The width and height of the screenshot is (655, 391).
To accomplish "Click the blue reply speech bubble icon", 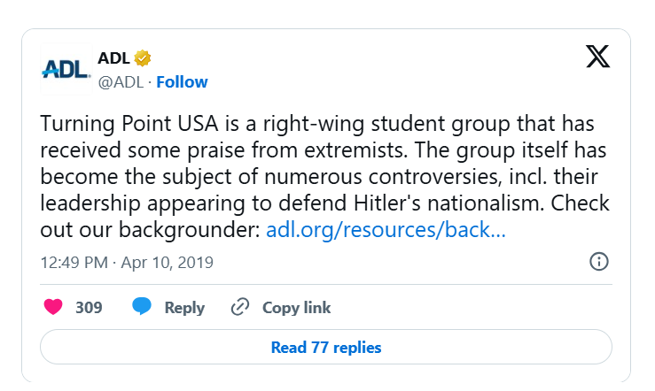I will click(x=142, y=308).
